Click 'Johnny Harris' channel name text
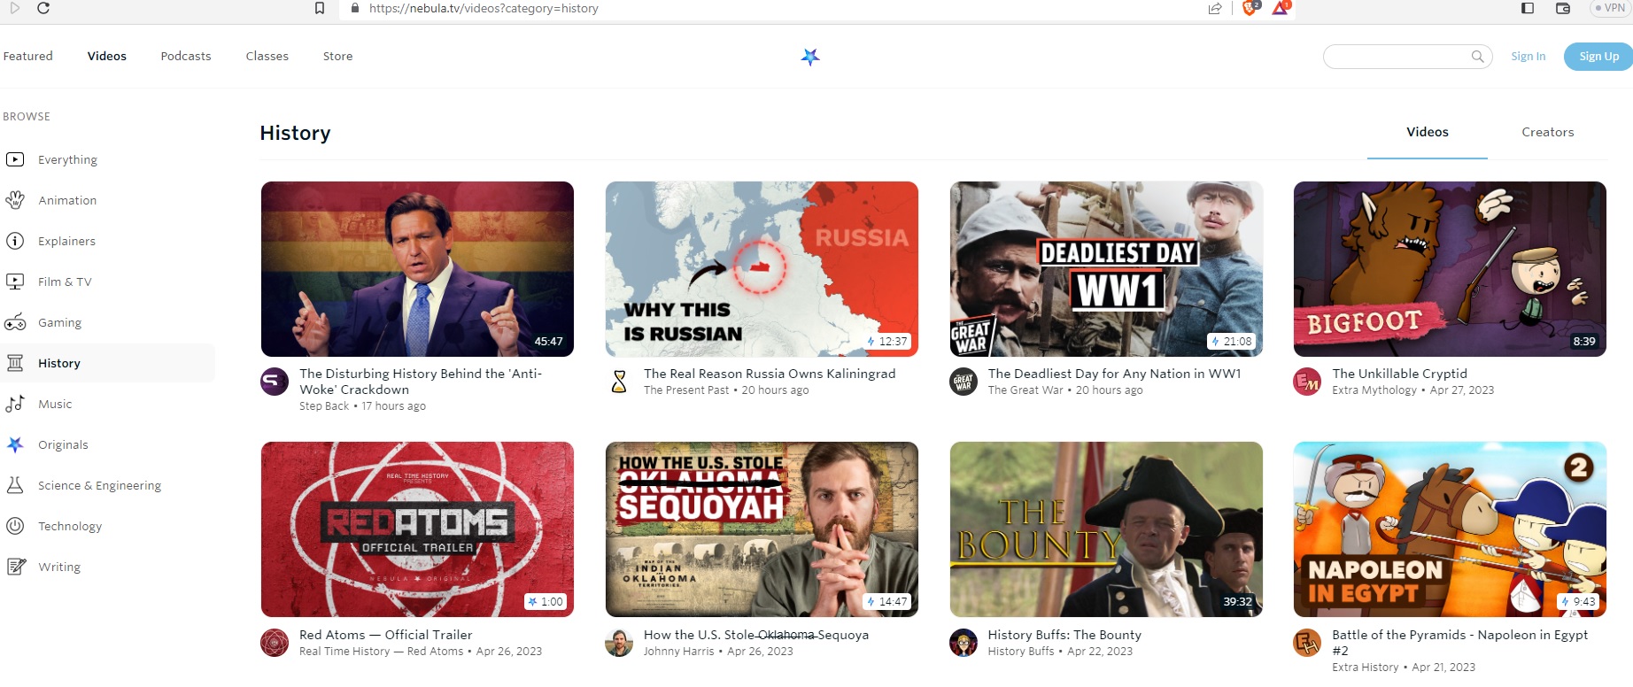 click(x=678, y=652)
